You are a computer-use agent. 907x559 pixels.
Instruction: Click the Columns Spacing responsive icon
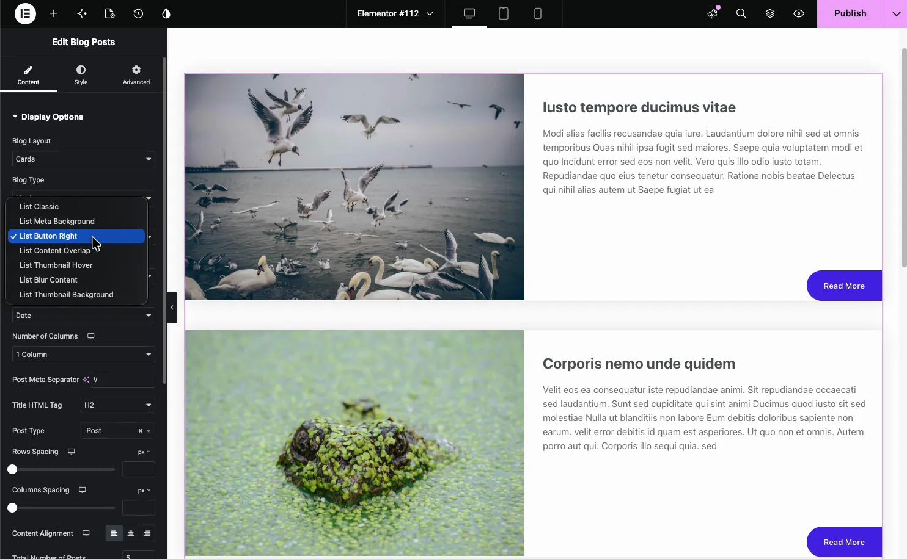click(83, 490)
